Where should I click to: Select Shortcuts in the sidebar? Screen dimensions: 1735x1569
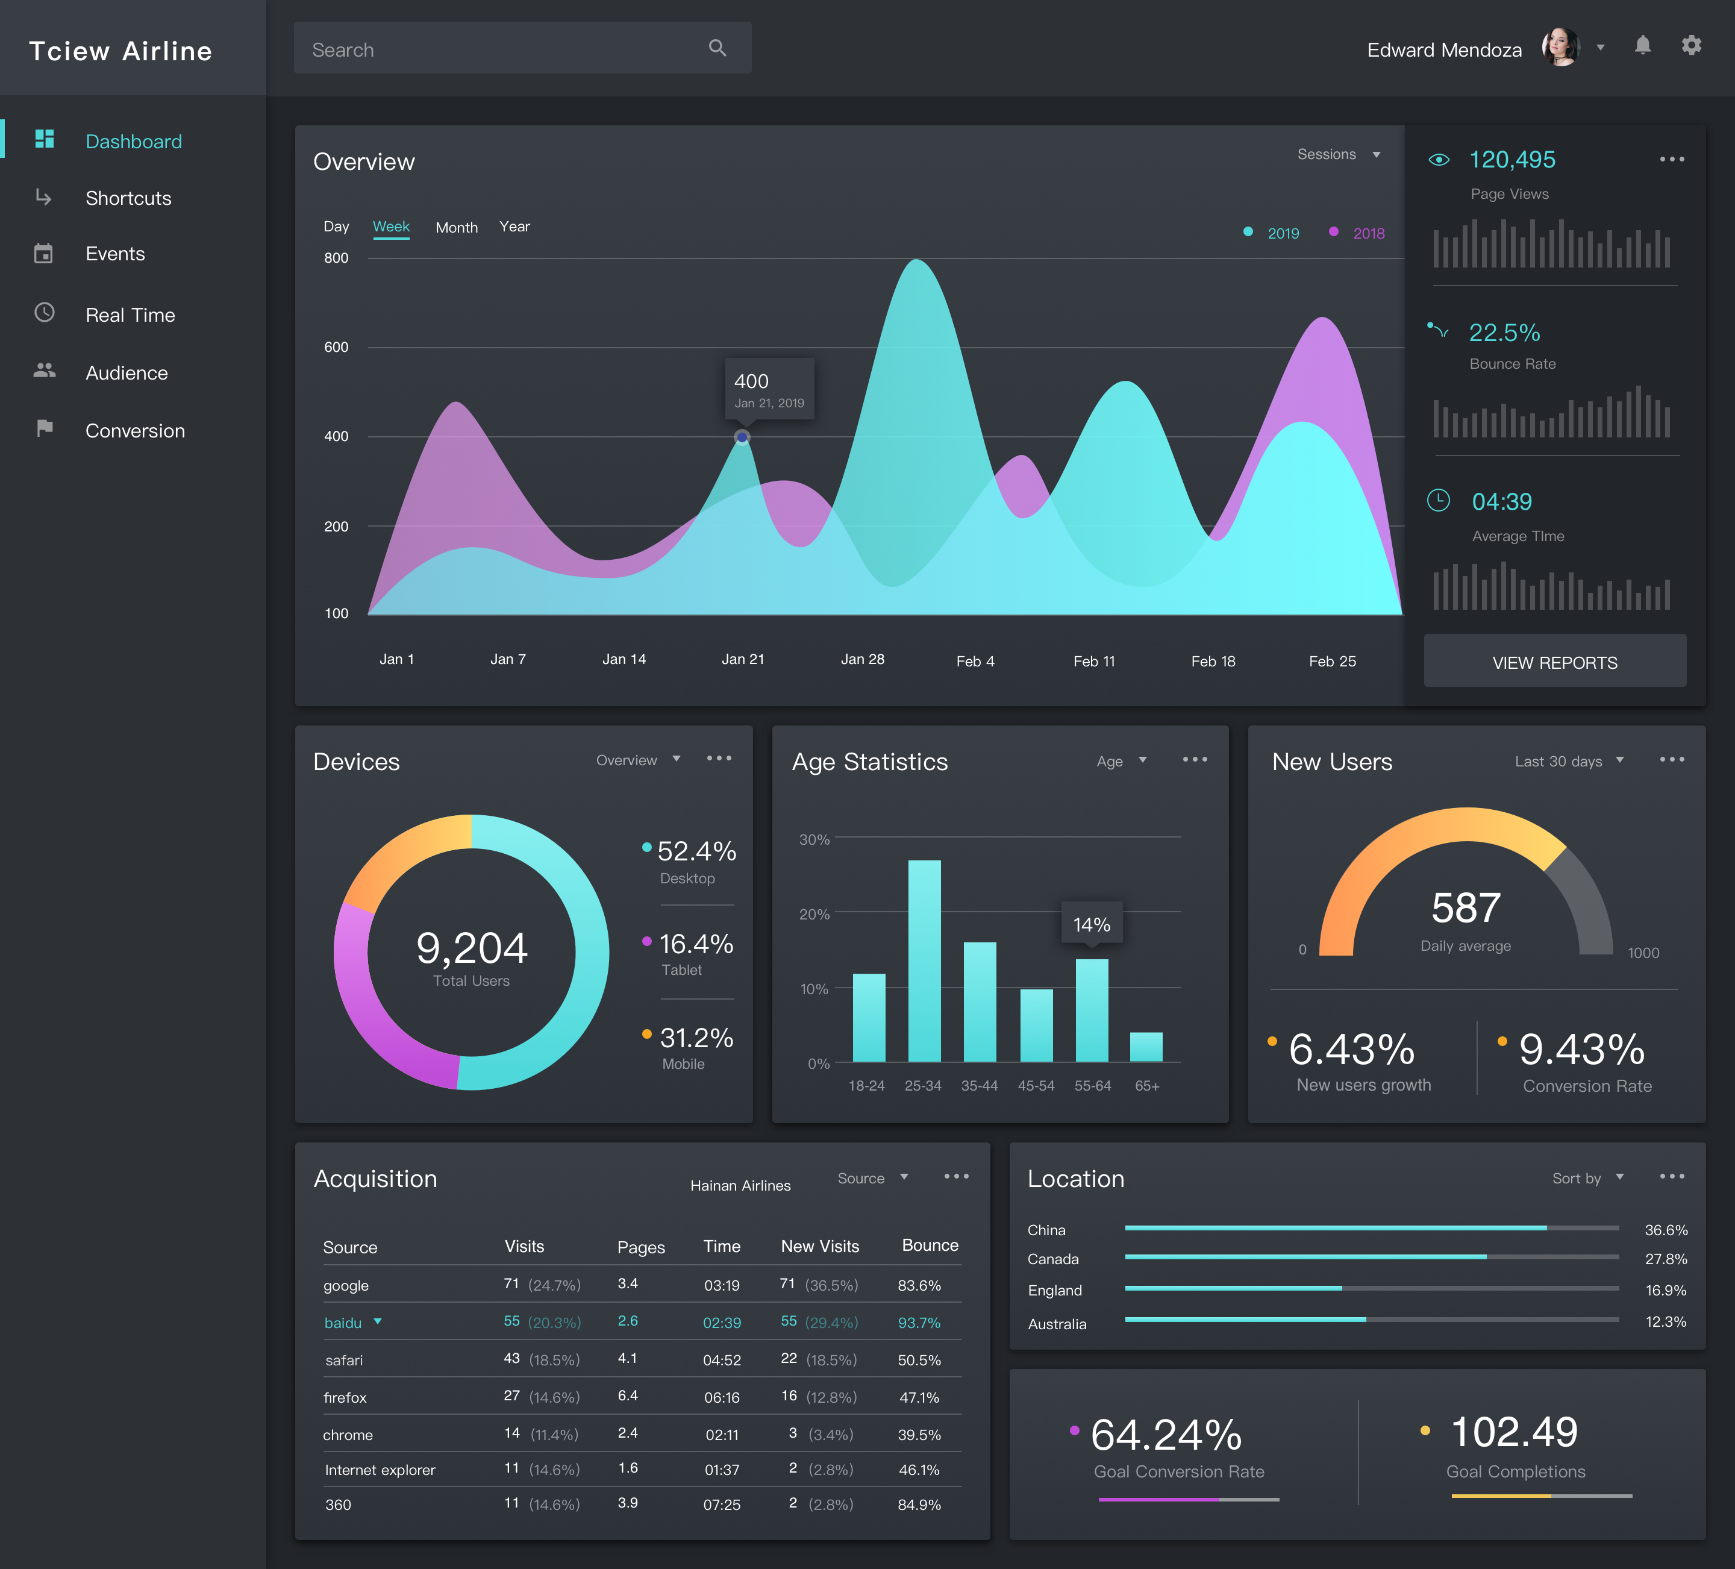pyautogui.click(x=128, y=198)
